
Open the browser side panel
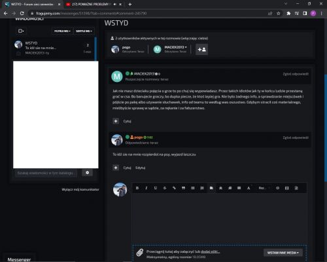click(305, 13)
